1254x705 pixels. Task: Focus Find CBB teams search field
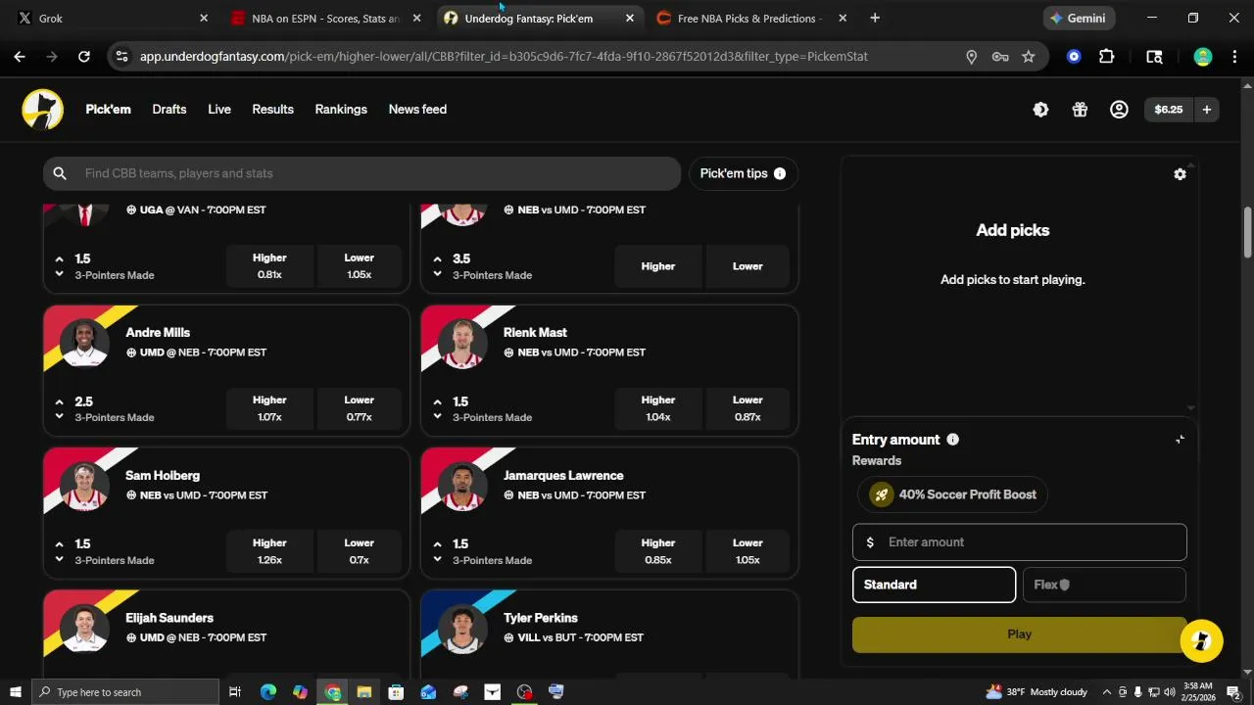coord(362,173)
